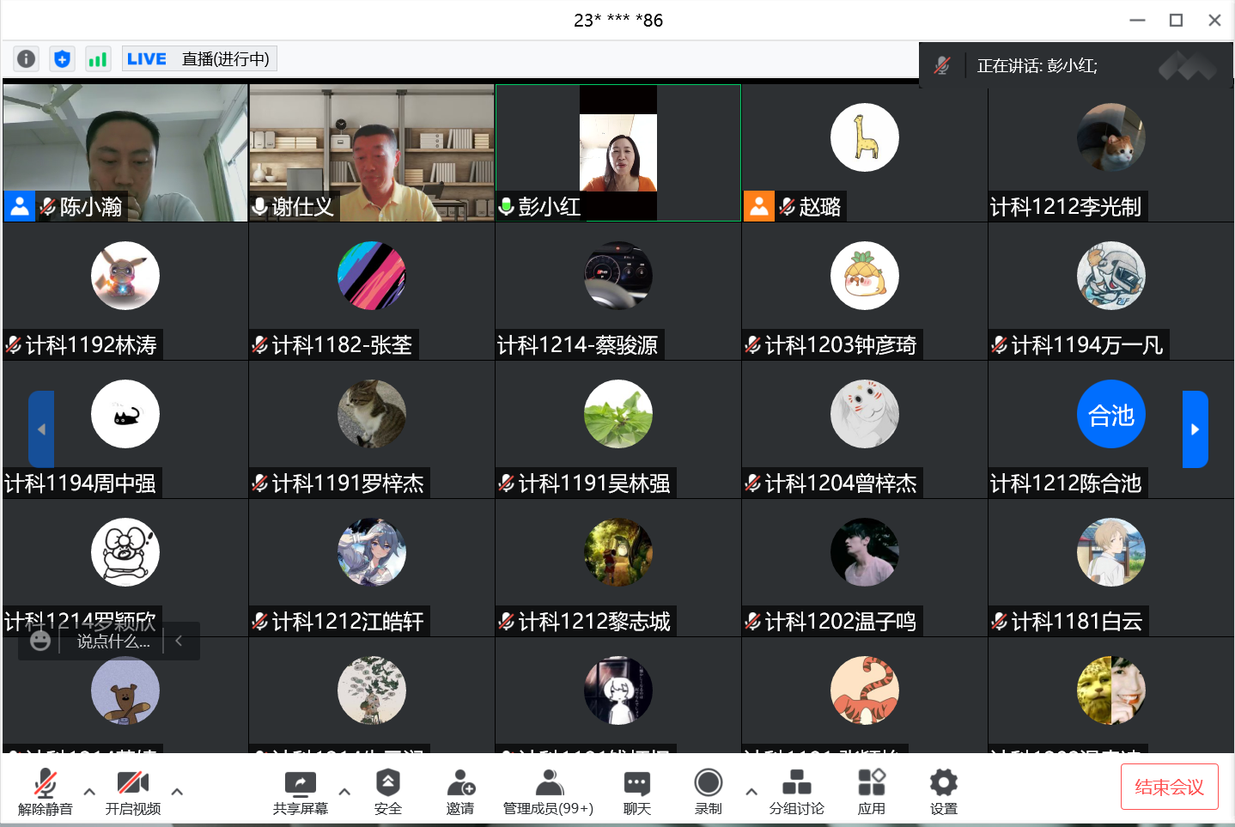This screenshot has width=1235, height=827.
Task: Open Breakout Rooms (分组讨论)
Action: [796, 791]
